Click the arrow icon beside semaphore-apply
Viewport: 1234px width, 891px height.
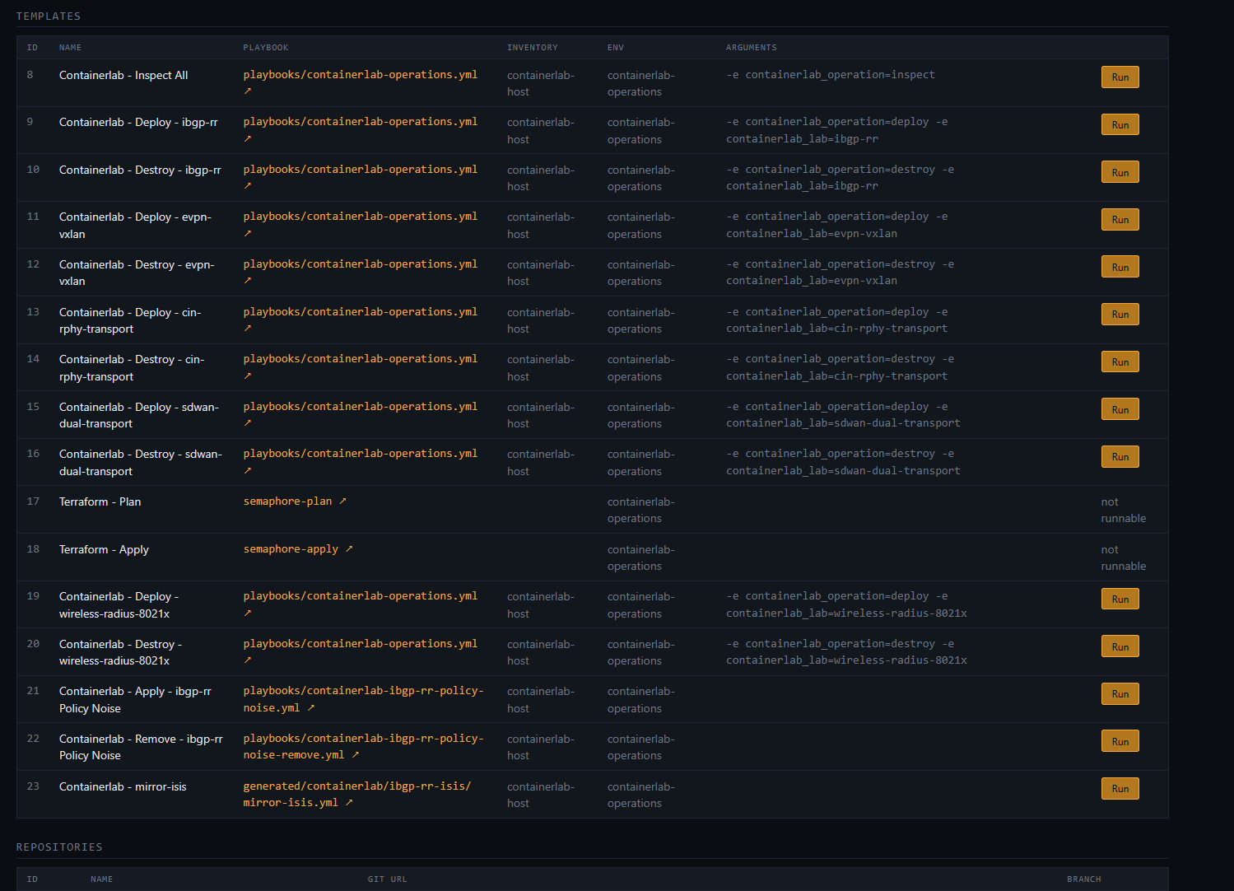(x=349, y=548)
